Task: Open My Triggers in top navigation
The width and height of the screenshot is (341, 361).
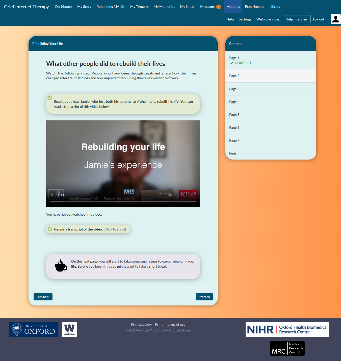Action: (139, 7)
